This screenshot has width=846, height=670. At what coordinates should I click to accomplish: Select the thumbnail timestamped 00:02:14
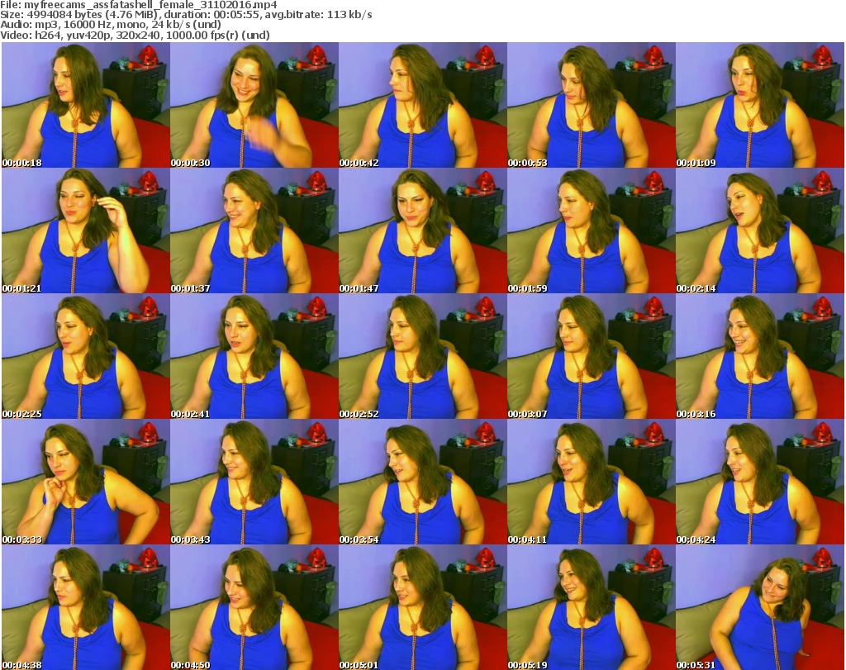click(x=760, y=230)
